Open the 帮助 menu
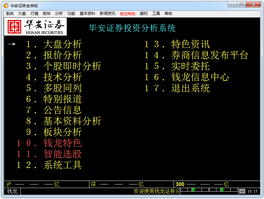The image size is (264, 199). 168,14
